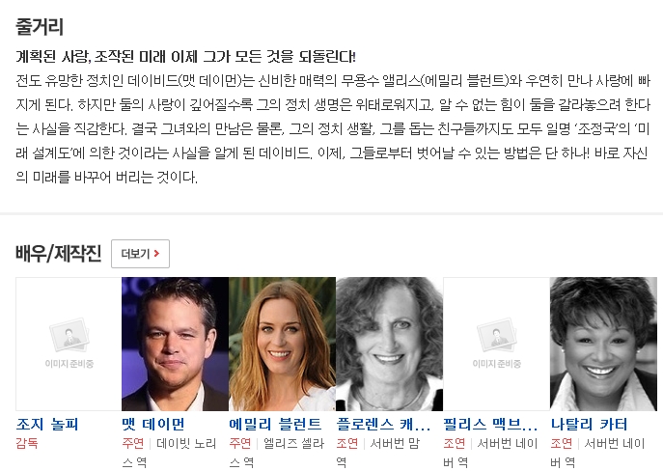Click the truncated 필리스 맥브... name link

click(x=490, y=424)
